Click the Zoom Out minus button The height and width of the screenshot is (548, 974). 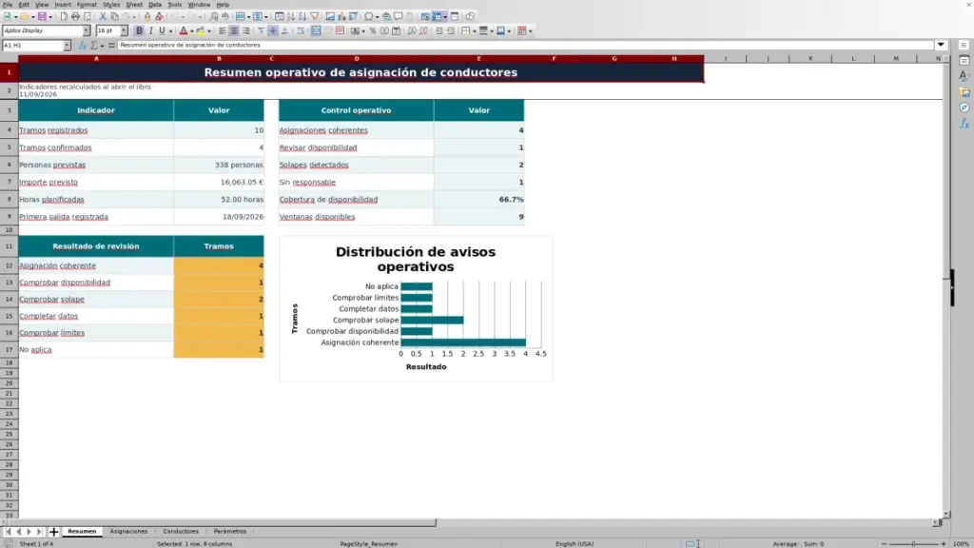[x=885, y=544]
